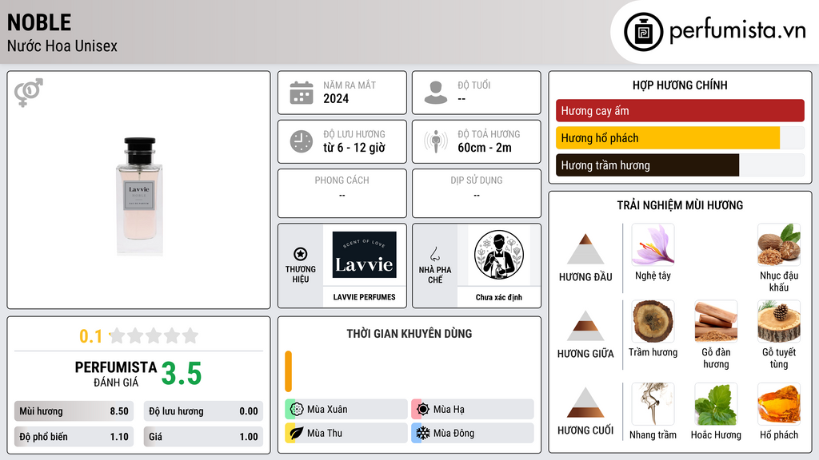The image size is (819, 460).
Task: Click the sillage icon beside Độ toả hương
Action: pos(436,141)
